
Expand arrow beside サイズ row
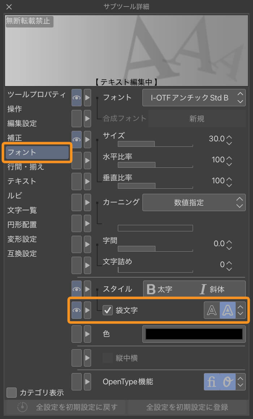87,140
